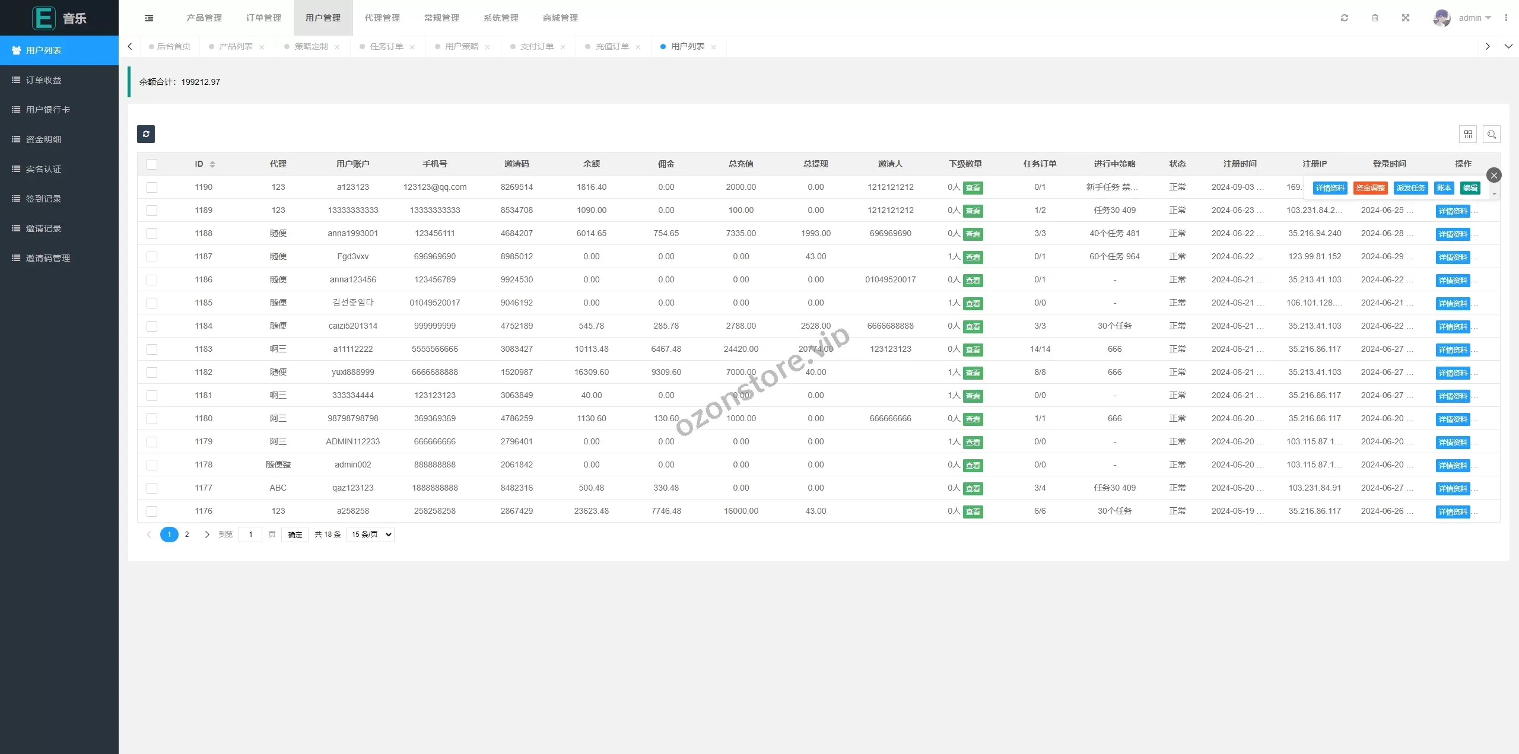
Task: Open the table search magnifier icon
Action: [x=1492, y=135]
